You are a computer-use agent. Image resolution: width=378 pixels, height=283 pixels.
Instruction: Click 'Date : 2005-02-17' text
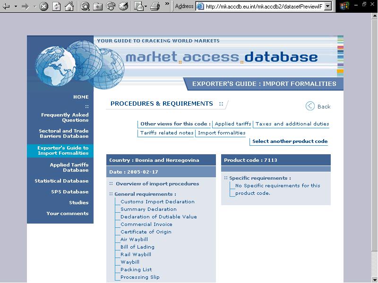[134, 172]
